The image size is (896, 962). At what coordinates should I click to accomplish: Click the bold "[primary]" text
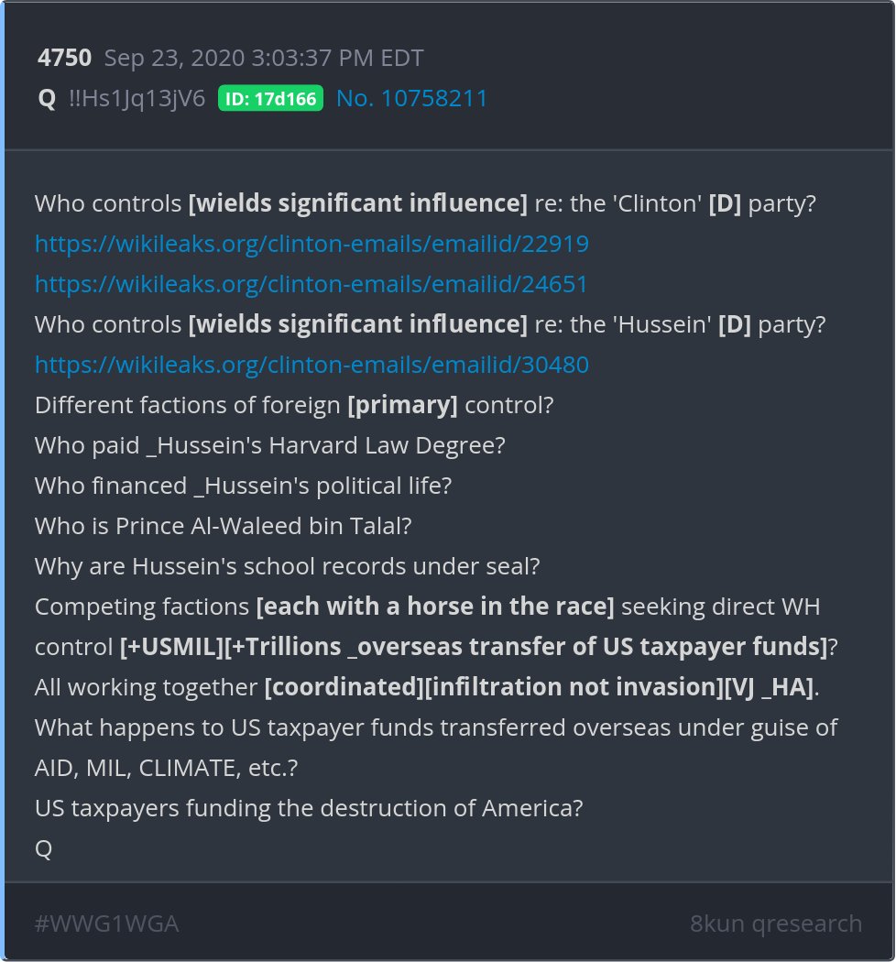click(x=402, y=405)
